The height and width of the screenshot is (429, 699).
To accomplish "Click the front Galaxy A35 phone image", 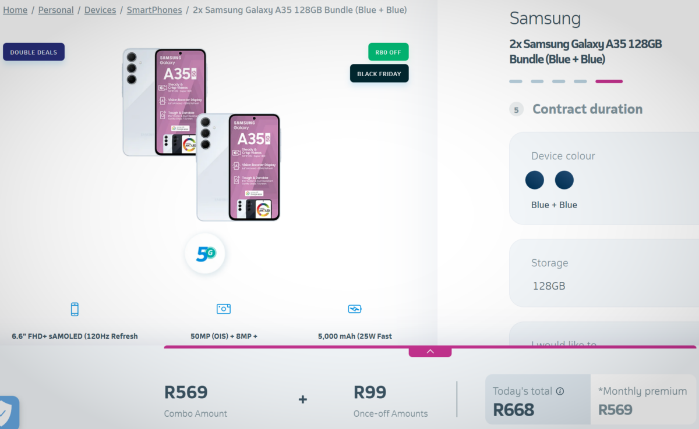I will [x=239, y=167].
